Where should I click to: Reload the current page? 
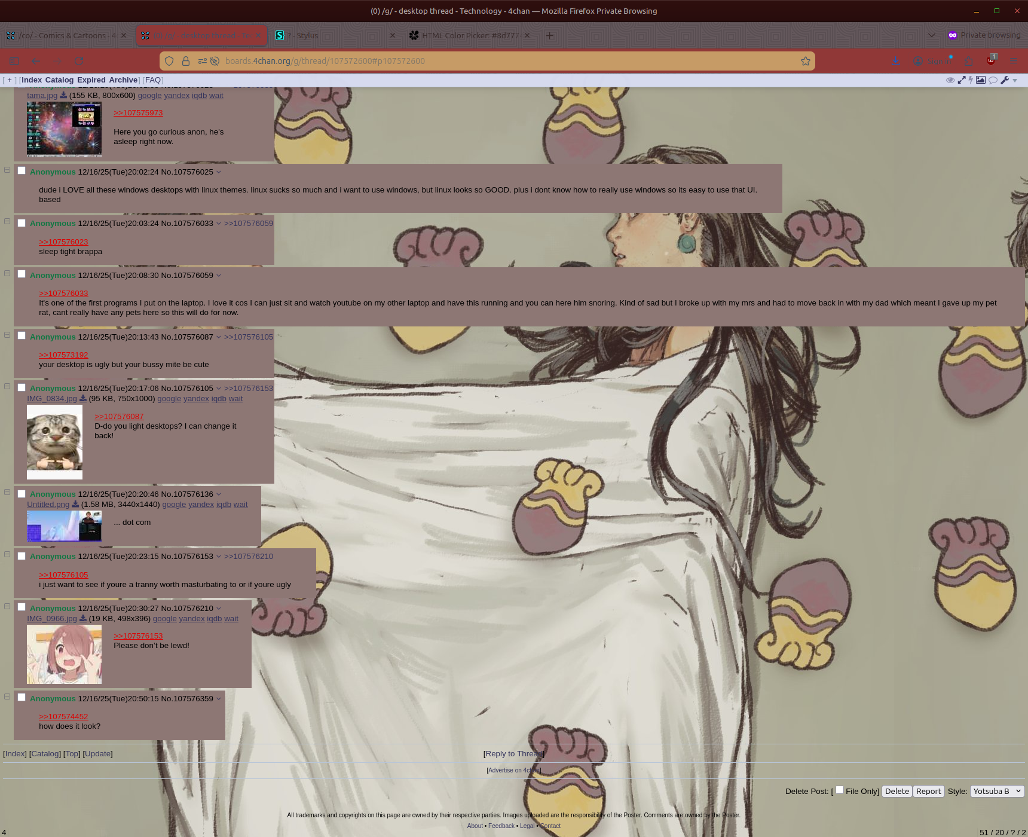coord(79,61)
